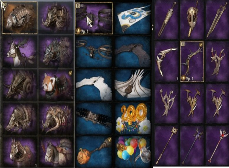Click checkmark on the red panda tile
The width and height of the screenshot is (229, 168).
(70, 73)
